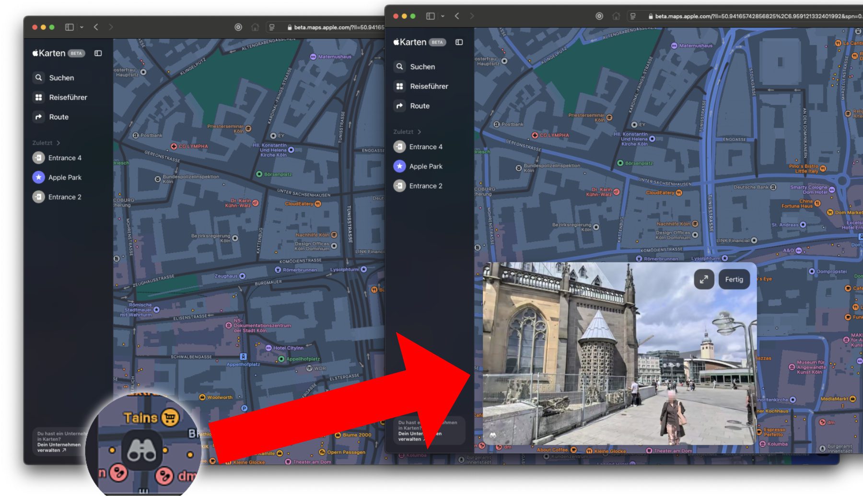Viewport: 863px width, 496px height.
Task: Open Safari sidebar dropdown arrow in back window
Action: [x=82, y=27]
